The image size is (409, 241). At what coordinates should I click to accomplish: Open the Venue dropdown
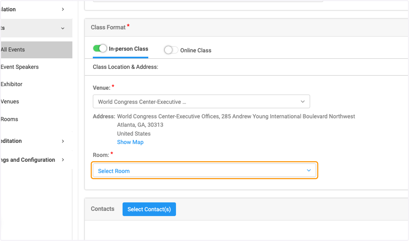pyautogui.click(x=201, y=102)
